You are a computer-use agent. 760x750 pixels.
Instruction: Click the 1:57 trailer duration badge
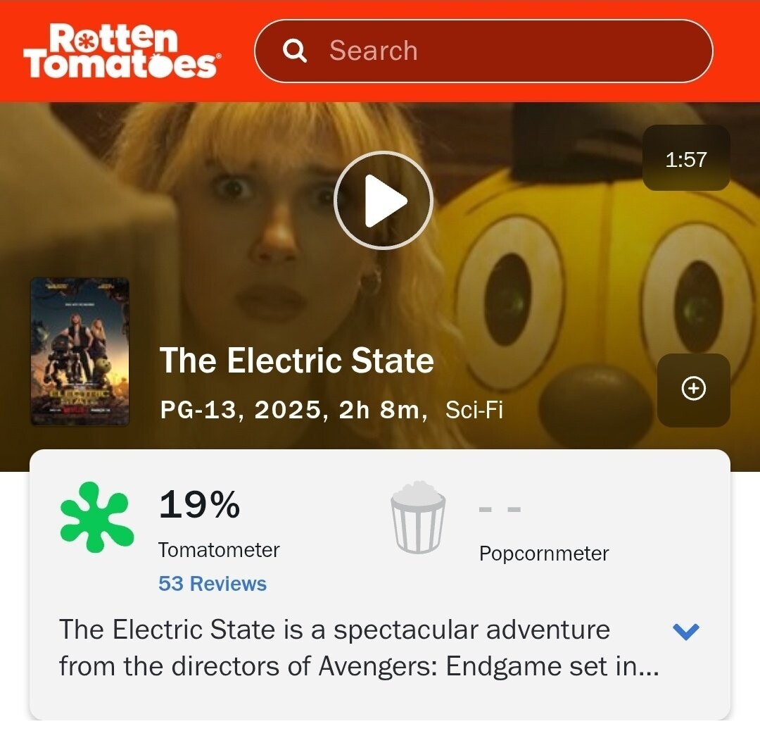click(686, 158)
